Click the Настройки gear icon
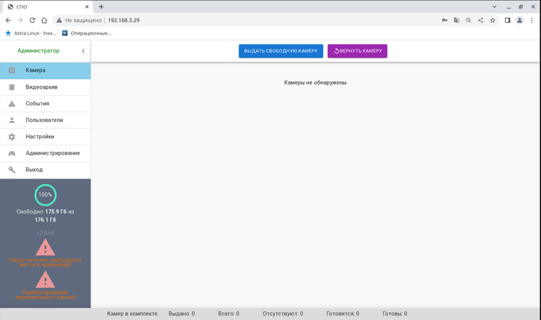Viewport: 541px width, 320px height. [11, 137]
